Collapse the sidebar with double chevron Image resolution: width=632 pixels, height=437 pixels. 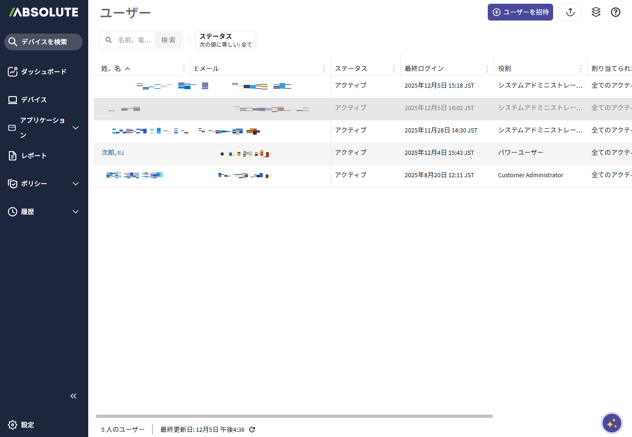point(73,396)
